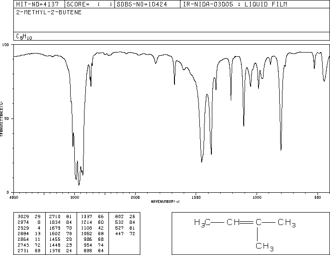The width and height of the screenshot is (330, 255).
Task: Click the bottom CH3 group in structure
Action: tap(264, 247)
